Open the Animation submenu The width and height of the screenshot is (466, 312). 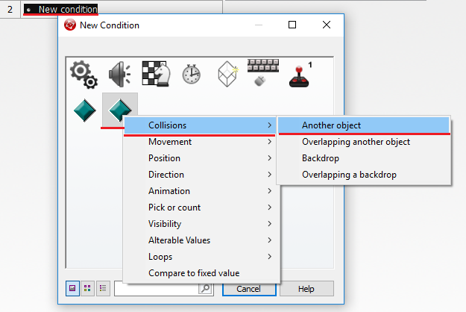(201, 190)
